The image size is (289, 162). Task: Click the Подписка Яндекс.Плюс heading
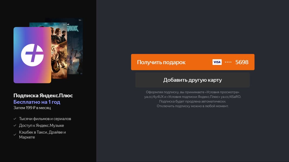click(43, 95)
